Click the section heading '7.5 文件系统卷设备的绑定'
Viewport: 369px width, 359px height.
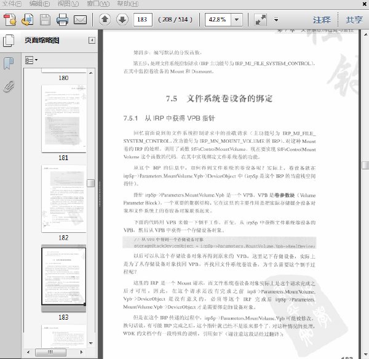click(219, 99)
